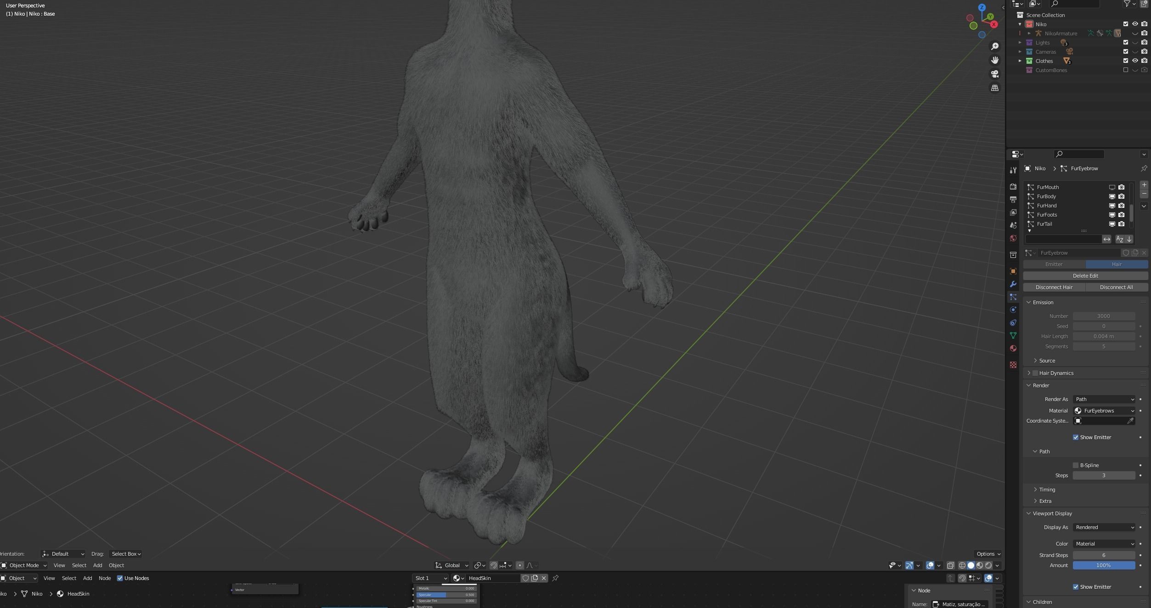Image resolution: width=1151 pixels, height=608 pixels.
Task: Open the Object Data mesh tab
Action: click(x=1013, y=335)
